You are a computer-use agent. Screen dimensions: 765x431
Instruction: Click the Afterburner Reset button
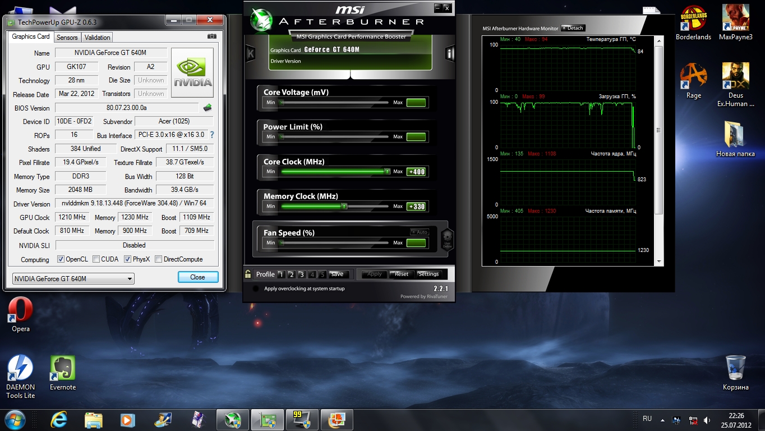[x=402, y=274]
